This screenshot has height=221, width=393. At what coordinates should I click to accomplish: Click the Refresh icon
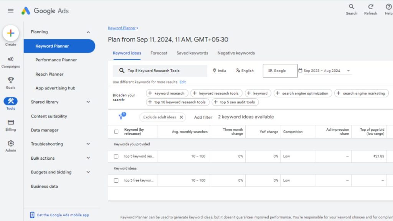pyautogui.click(x=370, y=7)
